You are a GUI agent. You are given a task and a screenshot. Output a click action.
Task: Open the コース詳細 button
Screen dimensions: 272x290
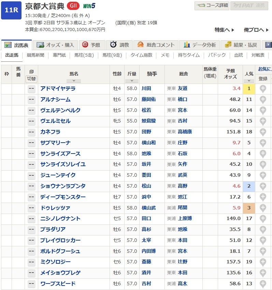212,6
